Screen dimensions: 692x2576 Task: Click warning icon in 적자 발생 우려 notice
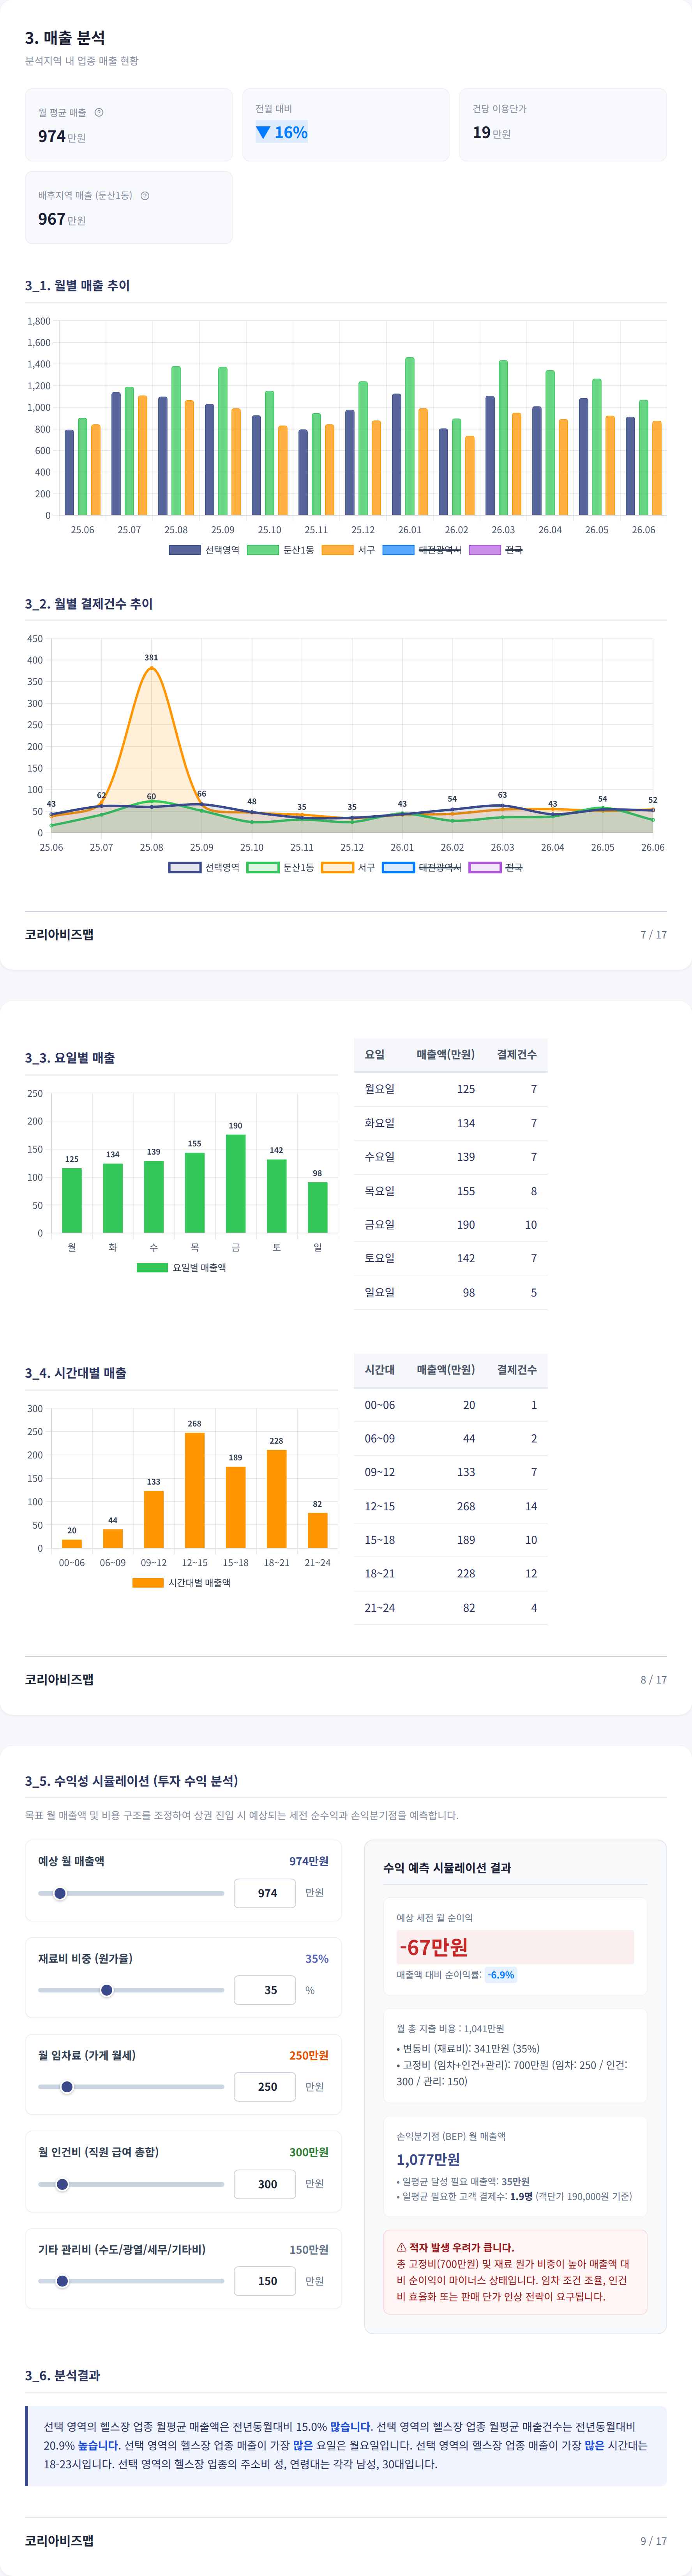click(x=401, y=2247)
